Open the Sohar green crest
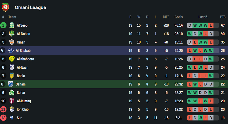 tap(12, 93)
